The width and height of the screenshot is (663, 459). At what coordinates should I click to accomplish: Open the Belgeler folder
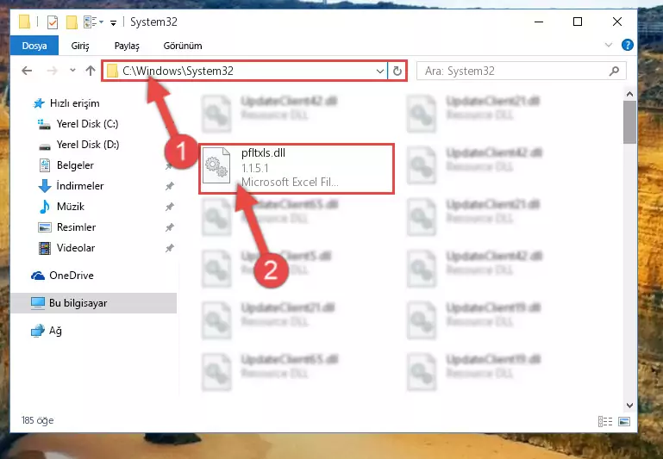75,165
